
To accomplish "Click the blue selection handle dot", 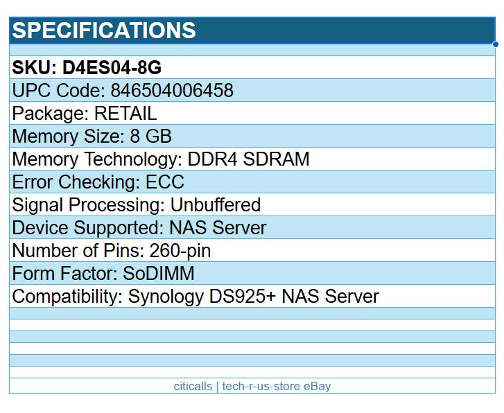I will tap(496, 44).
